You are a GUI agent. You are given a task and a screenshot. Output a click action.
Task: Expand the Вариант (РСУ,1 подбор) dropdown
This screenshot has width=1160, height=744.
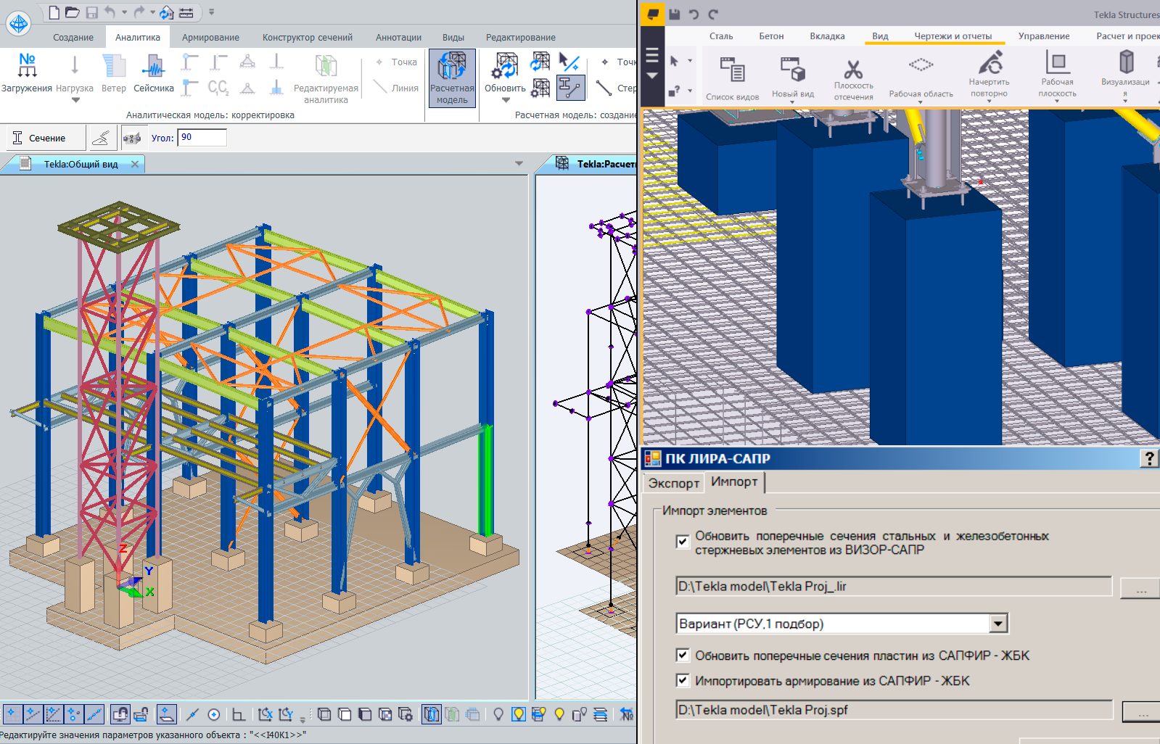pyautogui.click(x=998, y=624)
